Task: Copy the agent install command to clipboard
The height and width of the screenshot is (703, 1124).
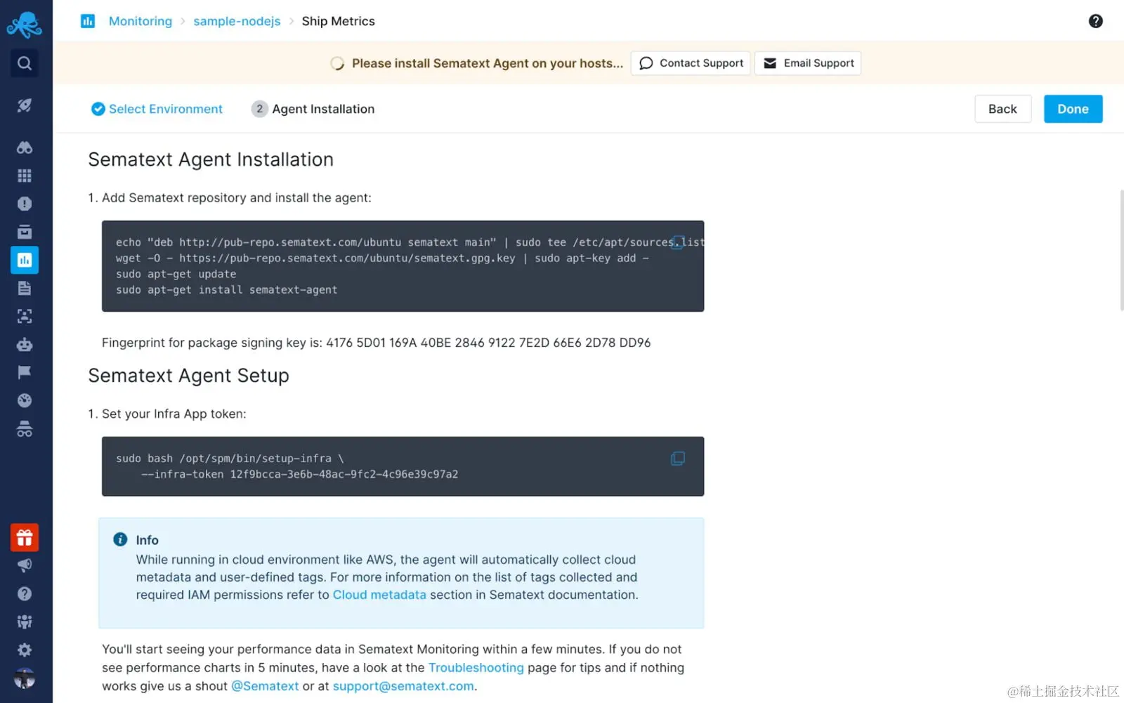Action: pyautogui.click(x=677, y=242)
